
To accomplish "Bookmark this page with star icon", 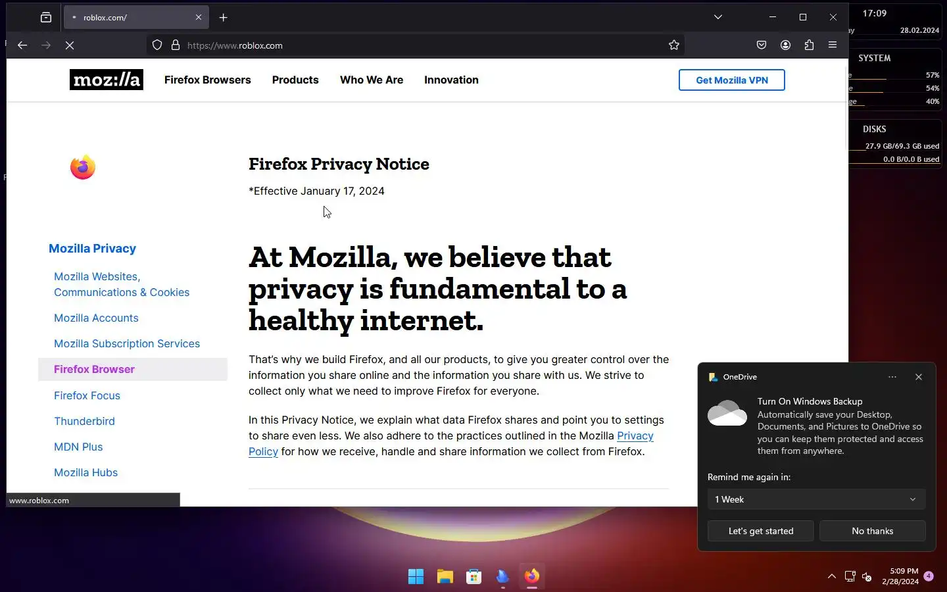I will (674, 45).
